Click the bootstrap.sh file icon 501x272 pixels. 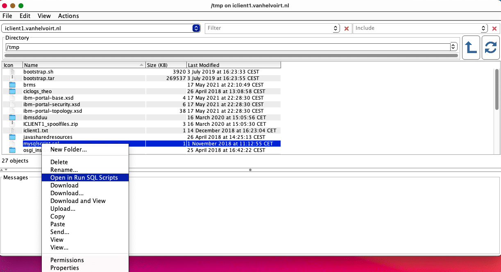pos(12,72)
